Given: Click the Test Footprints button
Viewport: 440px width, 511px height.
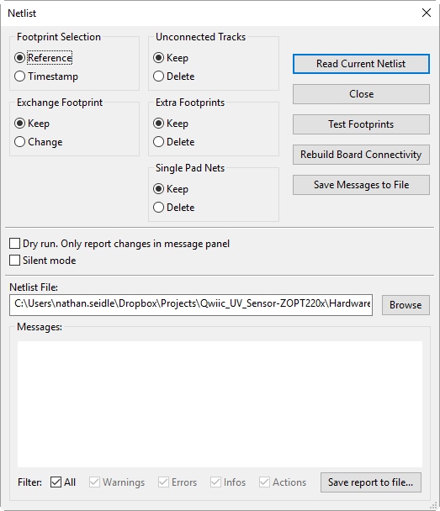Looking at the screenshot, I should 361,124.
